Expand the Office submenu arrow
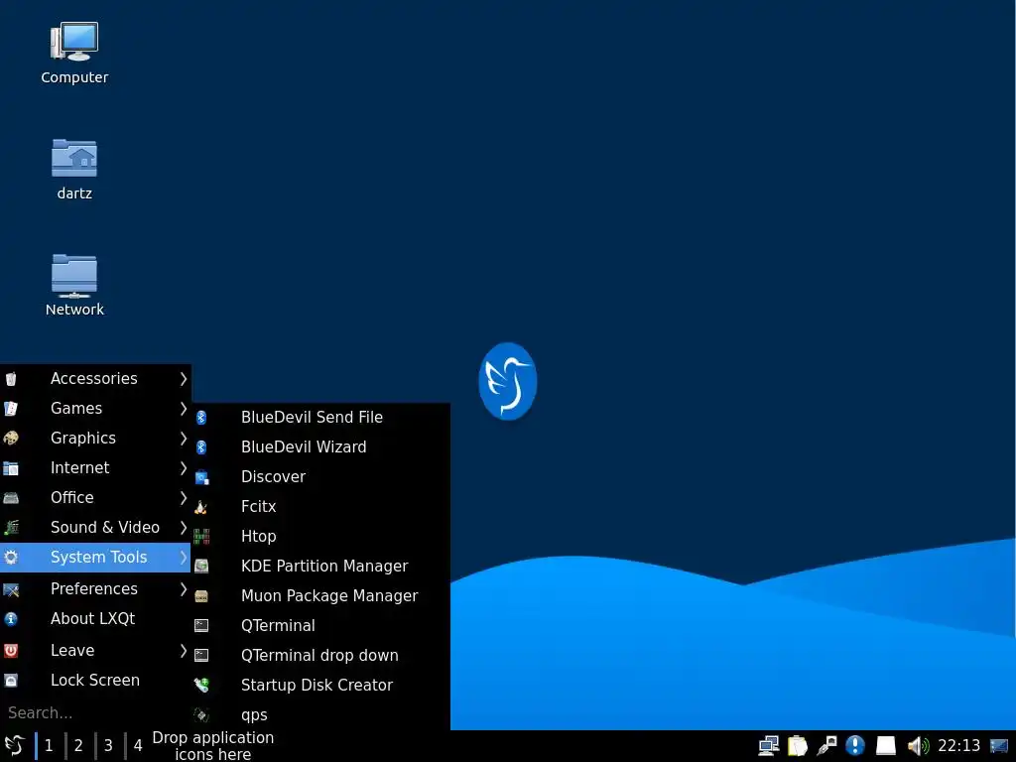 click(184, 498)
